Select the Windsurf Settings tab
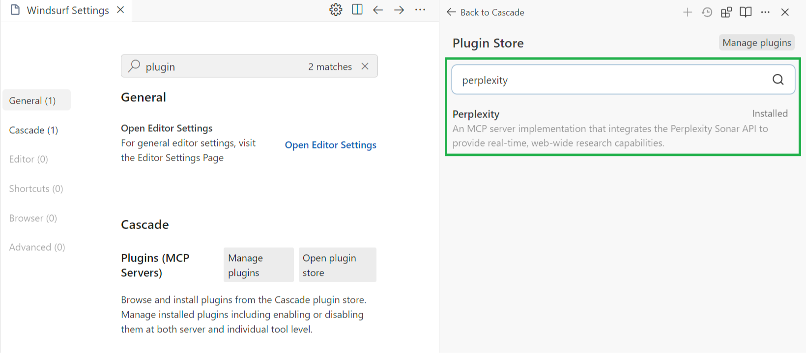The image size is (806, 355). tap(66, 10)
